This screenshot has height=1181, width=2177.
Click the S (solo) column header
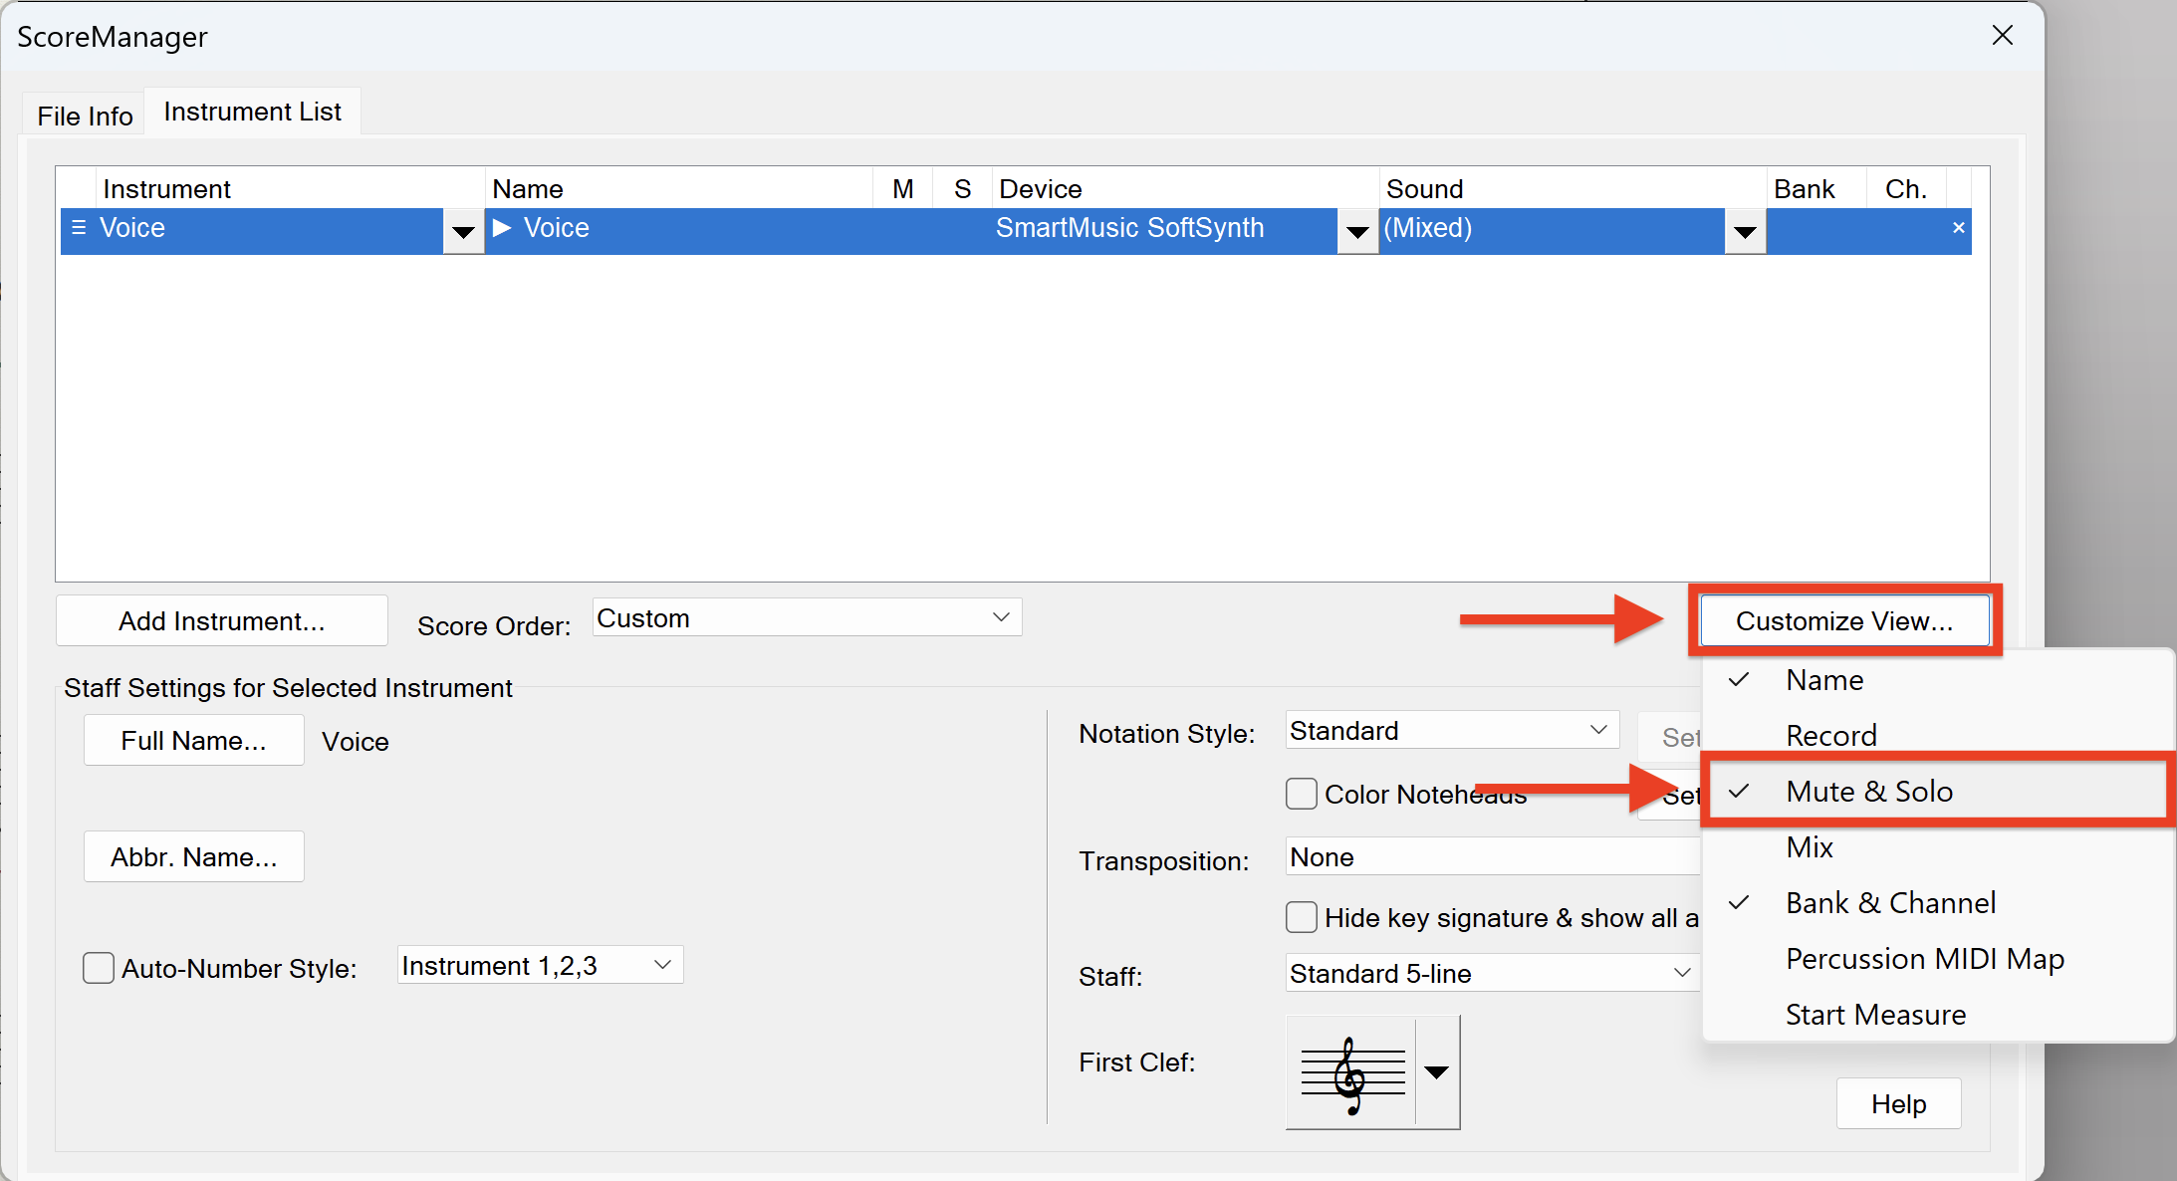coord(962,188)
